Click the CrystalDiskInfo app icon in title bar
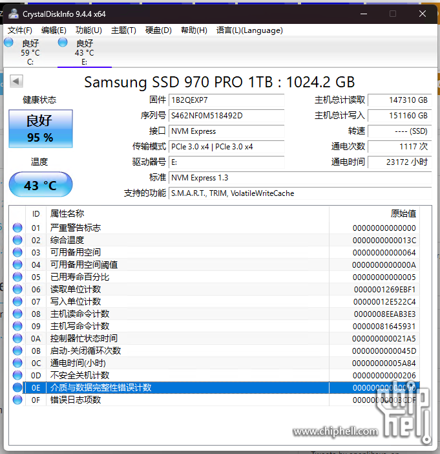440x454 pixels. coord(14,14)
